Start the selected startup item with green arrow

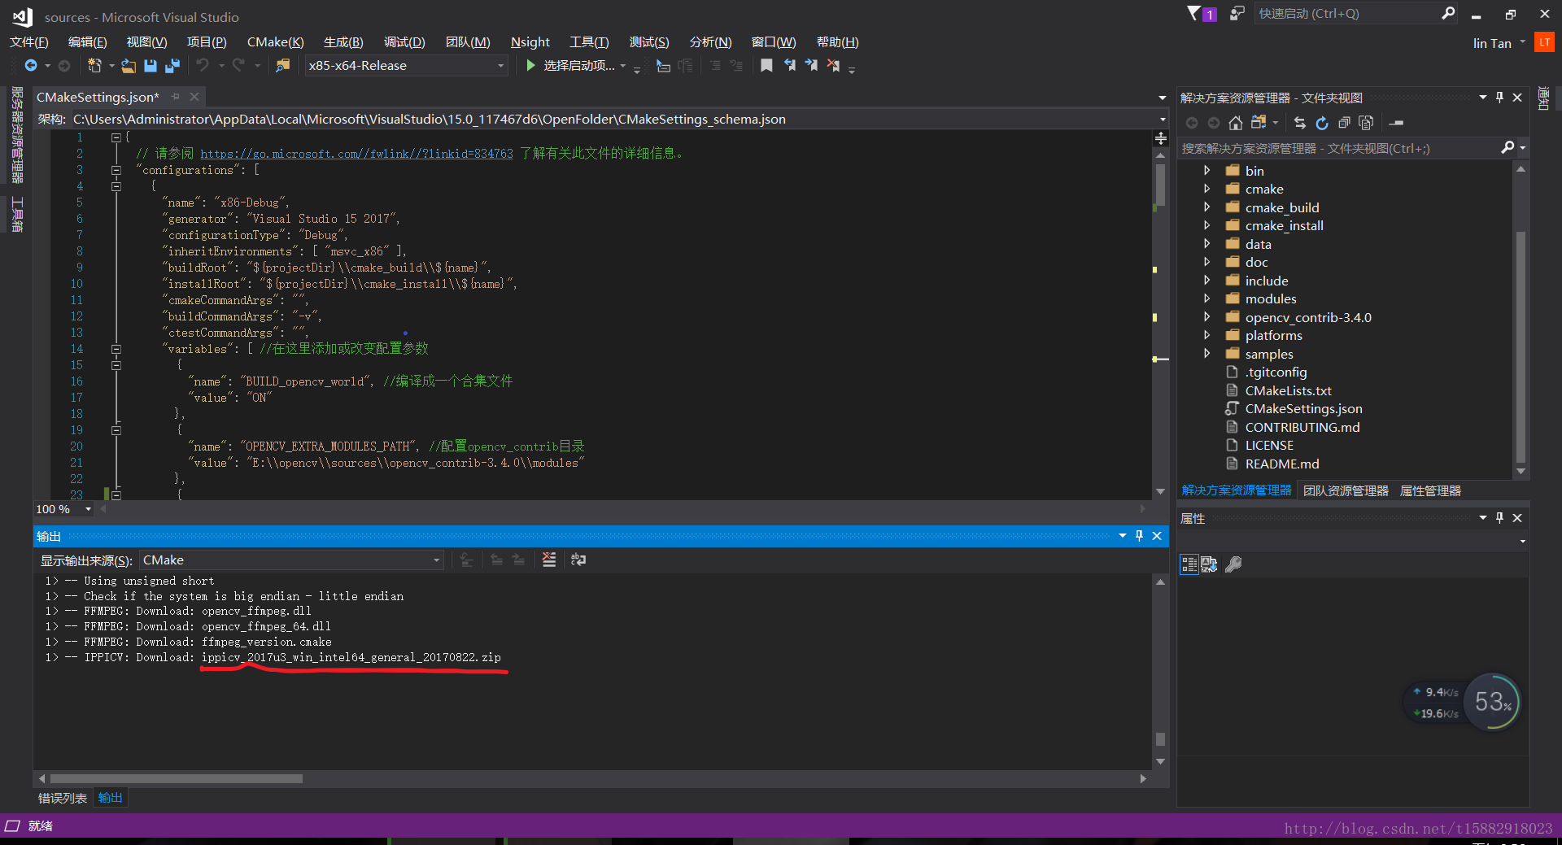(530, 65)
